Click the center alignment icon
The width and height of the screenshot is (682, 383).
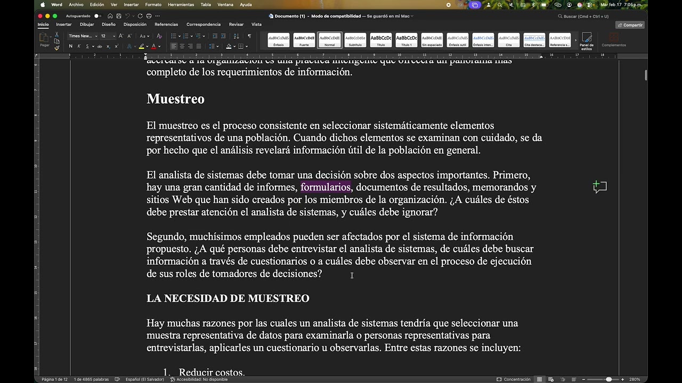182,46
